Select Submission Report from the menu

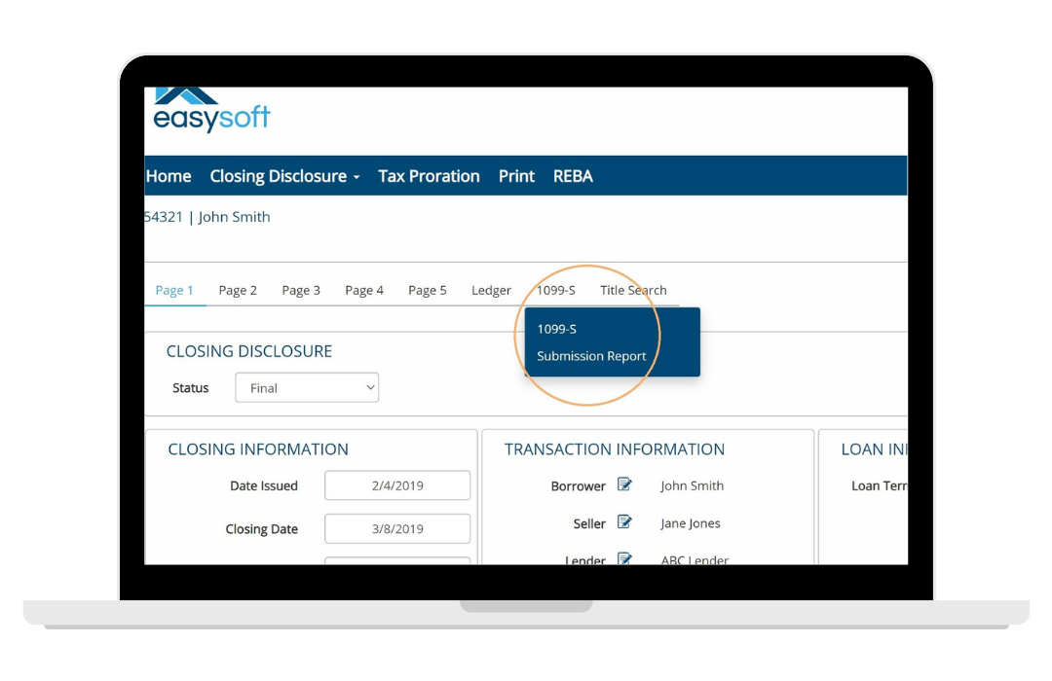click(x=591, y=356)
